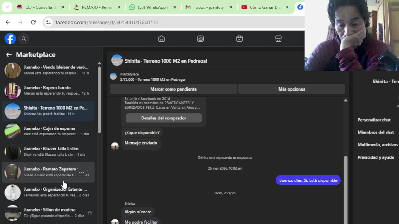This screenshot has height=224, width=399.
Task: Open Organizador Estante conversation
Action: [48, 192]
